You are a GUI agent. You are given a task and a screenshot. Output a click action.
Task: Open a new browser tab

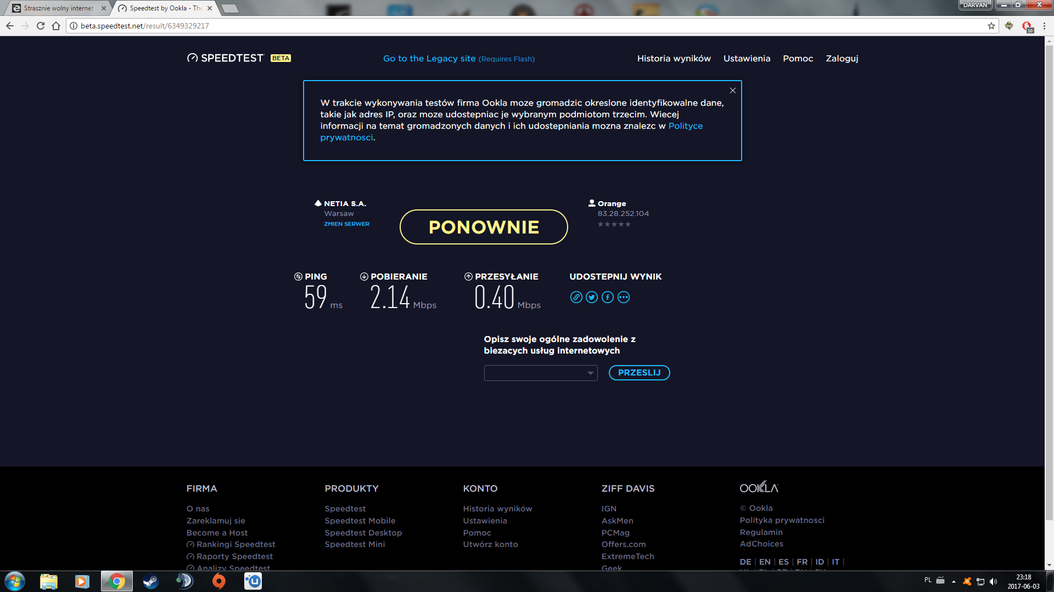coord(229,8)
